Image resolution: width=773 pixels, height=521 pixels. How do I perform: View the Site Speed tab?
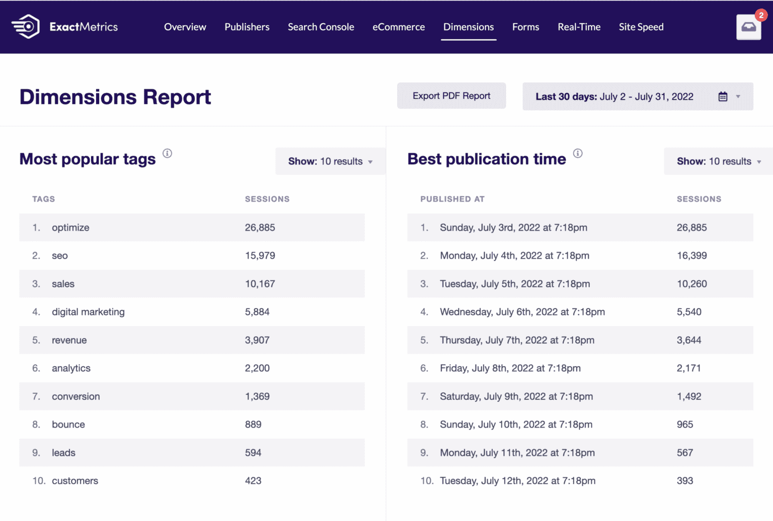[x=641, y=27]
